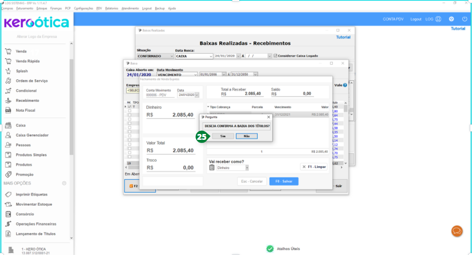Open Venda Rápida from sidebar

(27, 61)
